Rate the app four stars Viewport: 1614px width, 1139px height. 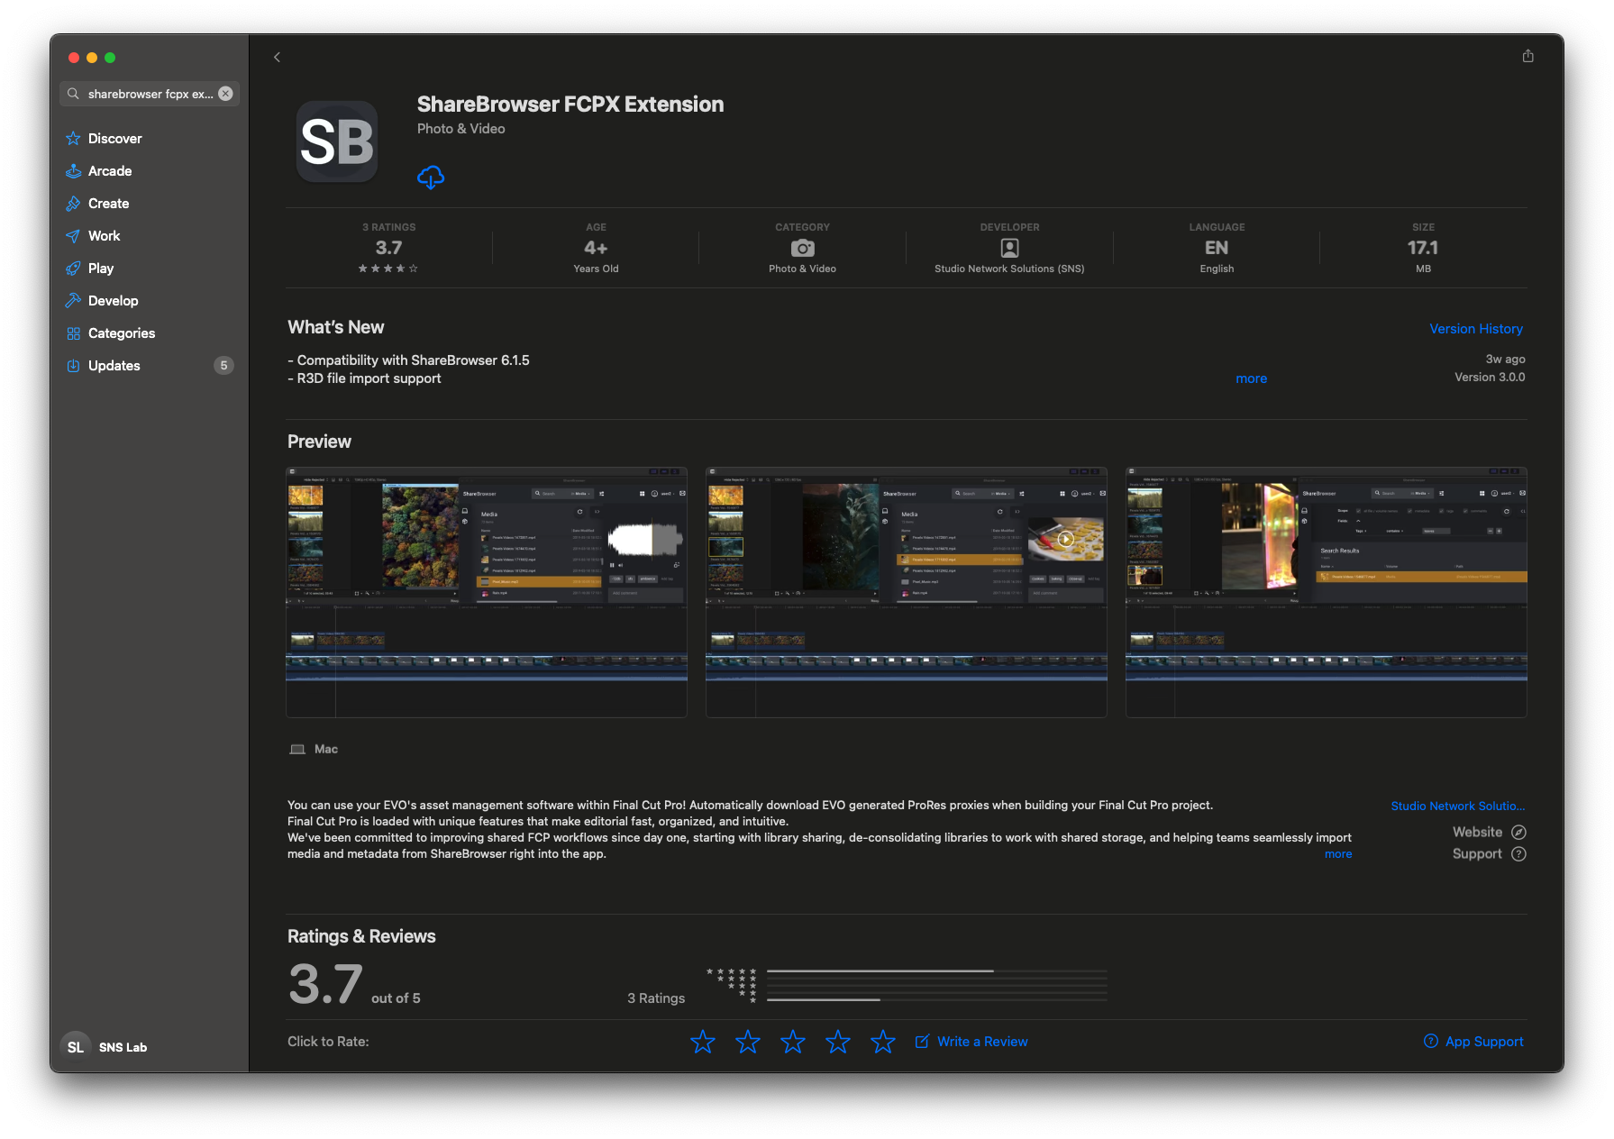coord(838,1042)
